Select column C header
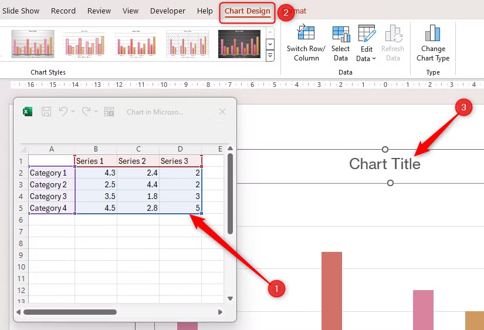The image size is (484, 330). (138, 149)
